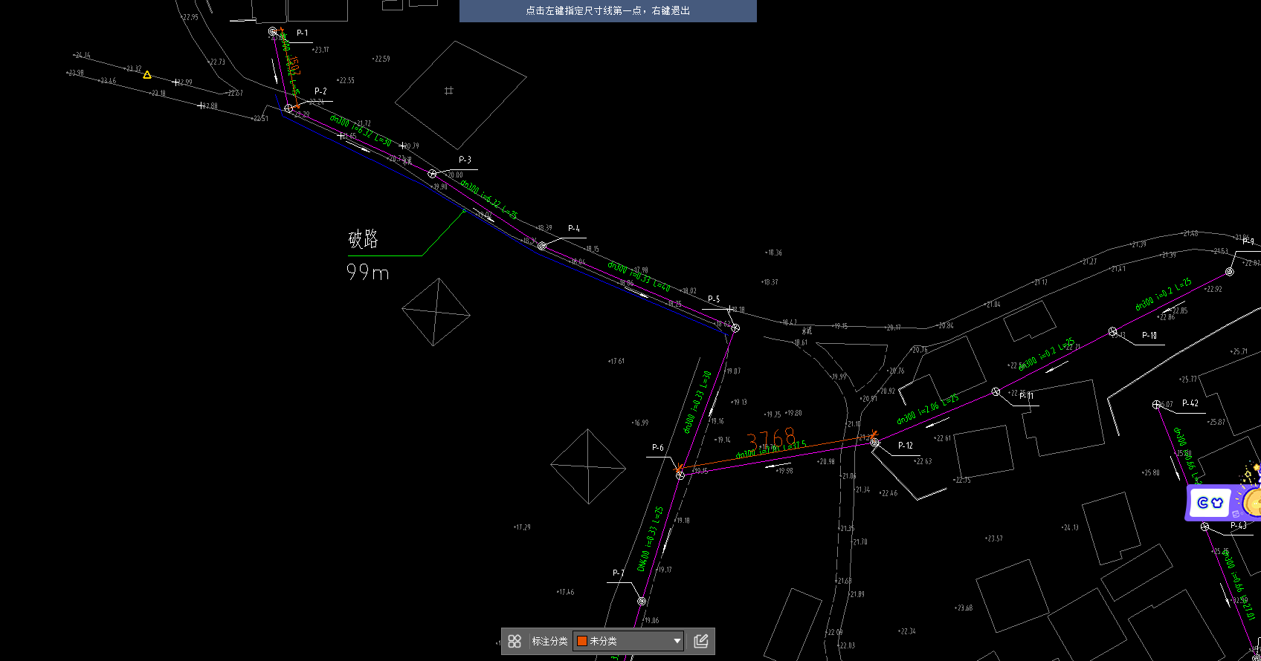
Task: Click the P-4 label text
Action: pyautogui.click(x=573, y=229)
